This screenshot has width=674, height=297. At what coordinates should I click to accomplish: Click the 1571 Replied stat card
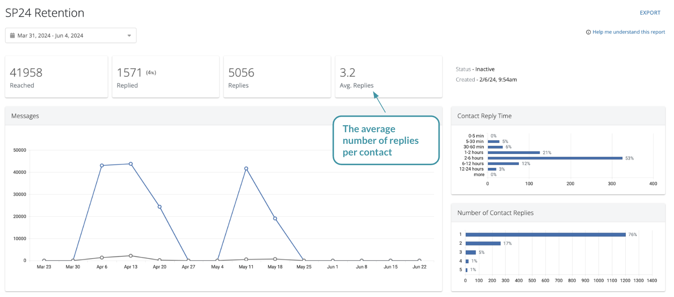click(165, 77)
